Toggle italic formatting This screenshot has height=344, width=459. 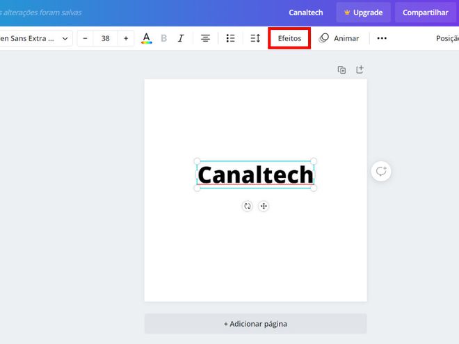click(181, 38)
